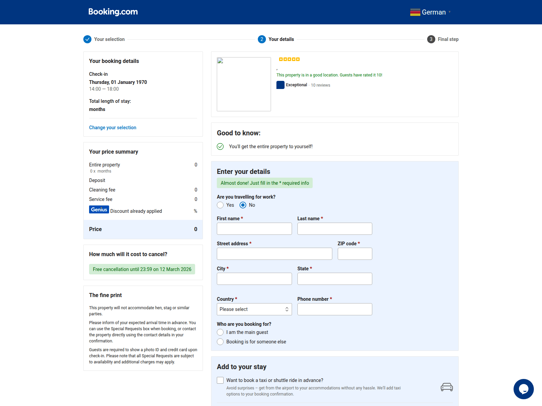This screenshot has height=406, width=542.
Task: Click the Booking.com logo
Action: click(x=113, y=12)
